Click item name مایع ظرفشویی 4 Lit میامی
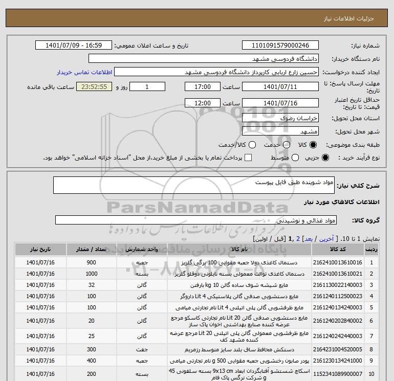Image resolution: width=394 pixels, height=381 pixels. tap(239, 307)
